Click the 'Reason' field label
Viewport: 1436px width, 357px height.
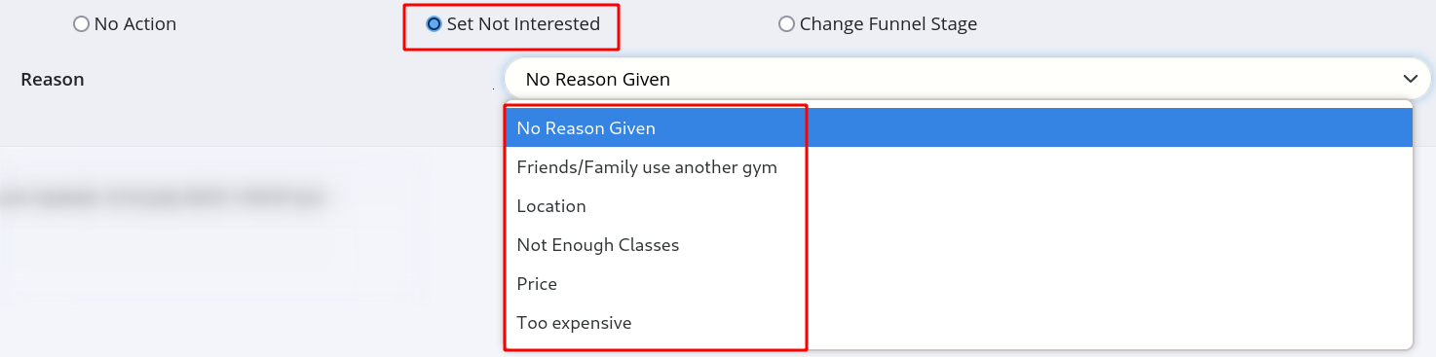[53, 80]
